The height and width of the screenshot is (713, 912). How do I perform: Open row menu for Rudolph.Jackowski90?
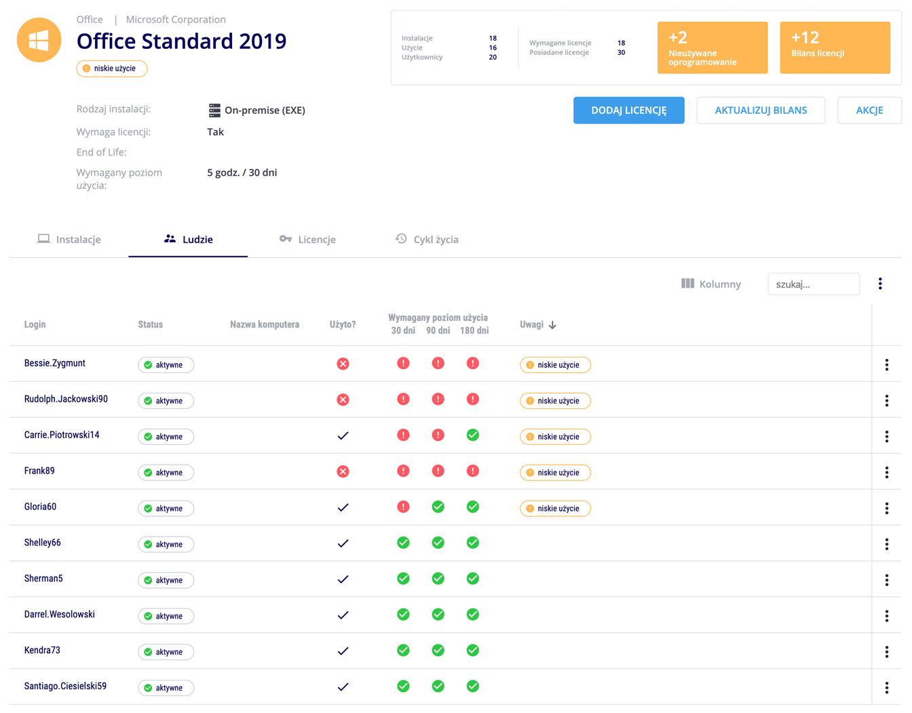(886, 401)
